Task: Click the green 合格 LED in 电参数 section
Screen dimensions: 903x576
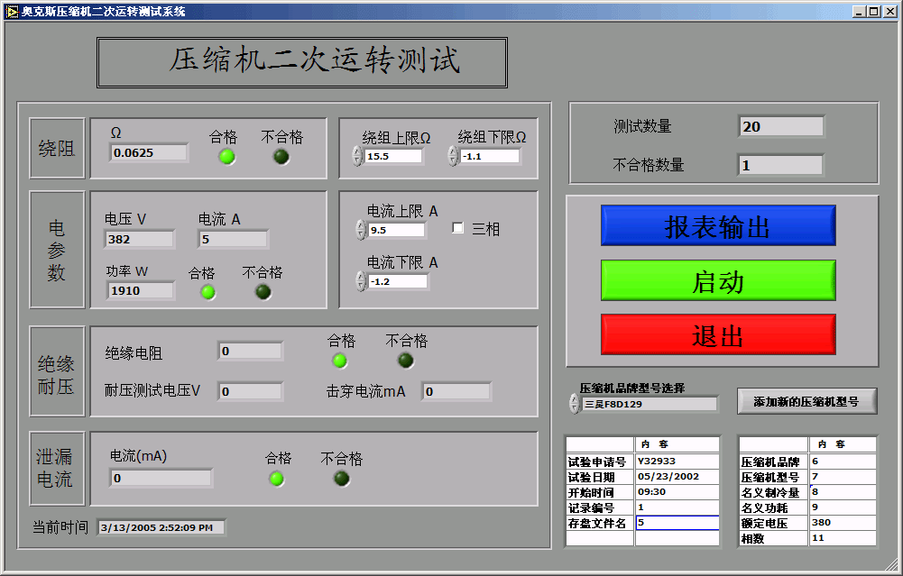Action: (207, 292)
